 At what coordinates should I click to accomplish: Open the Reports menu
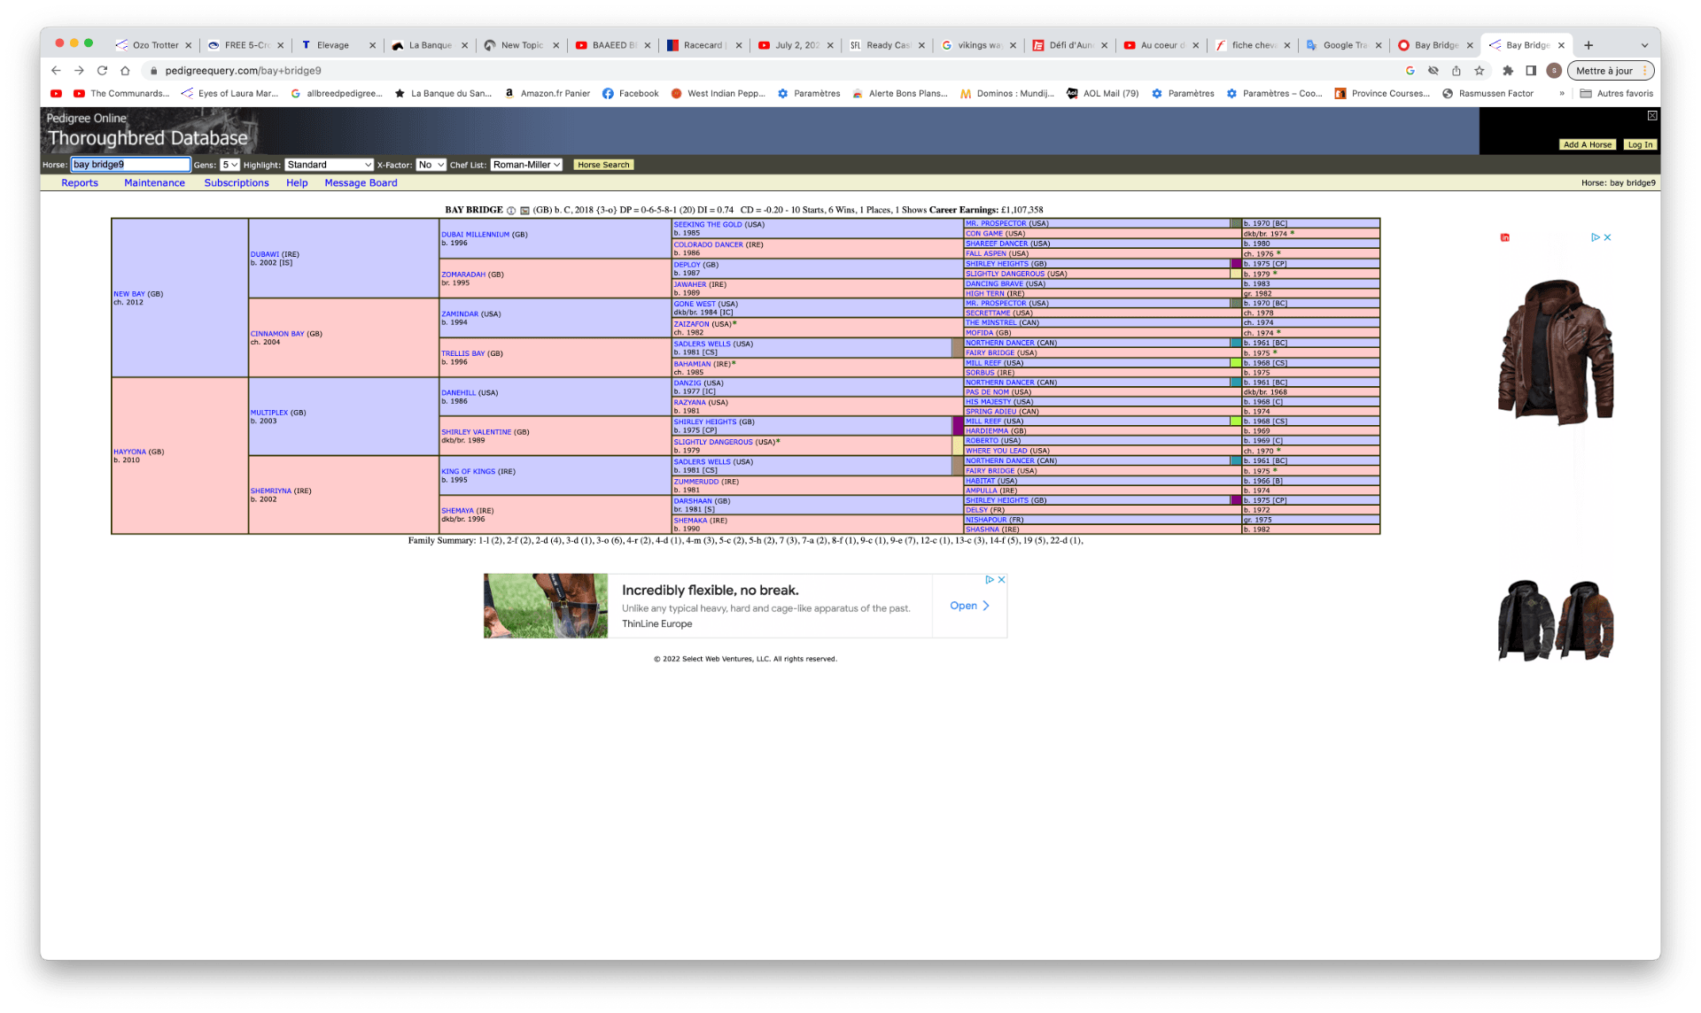pyautogui.click(x=80, y=183)
